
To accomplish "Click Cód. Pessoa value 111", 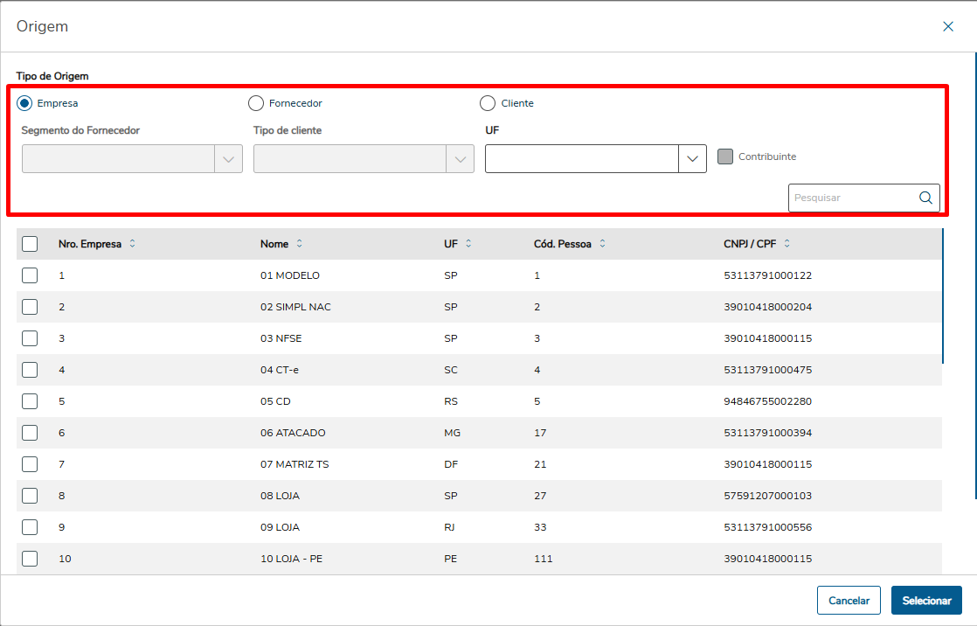I will click(544, 559).
